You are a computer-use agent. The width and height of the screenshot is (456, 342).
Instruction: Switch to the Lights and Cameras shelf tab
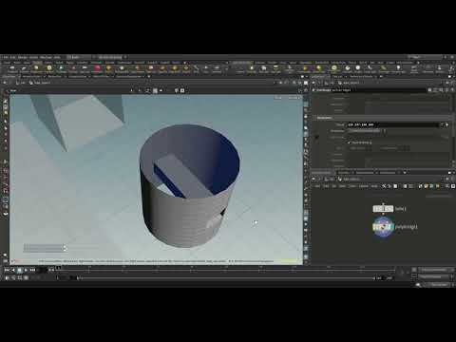pos(242,63)
